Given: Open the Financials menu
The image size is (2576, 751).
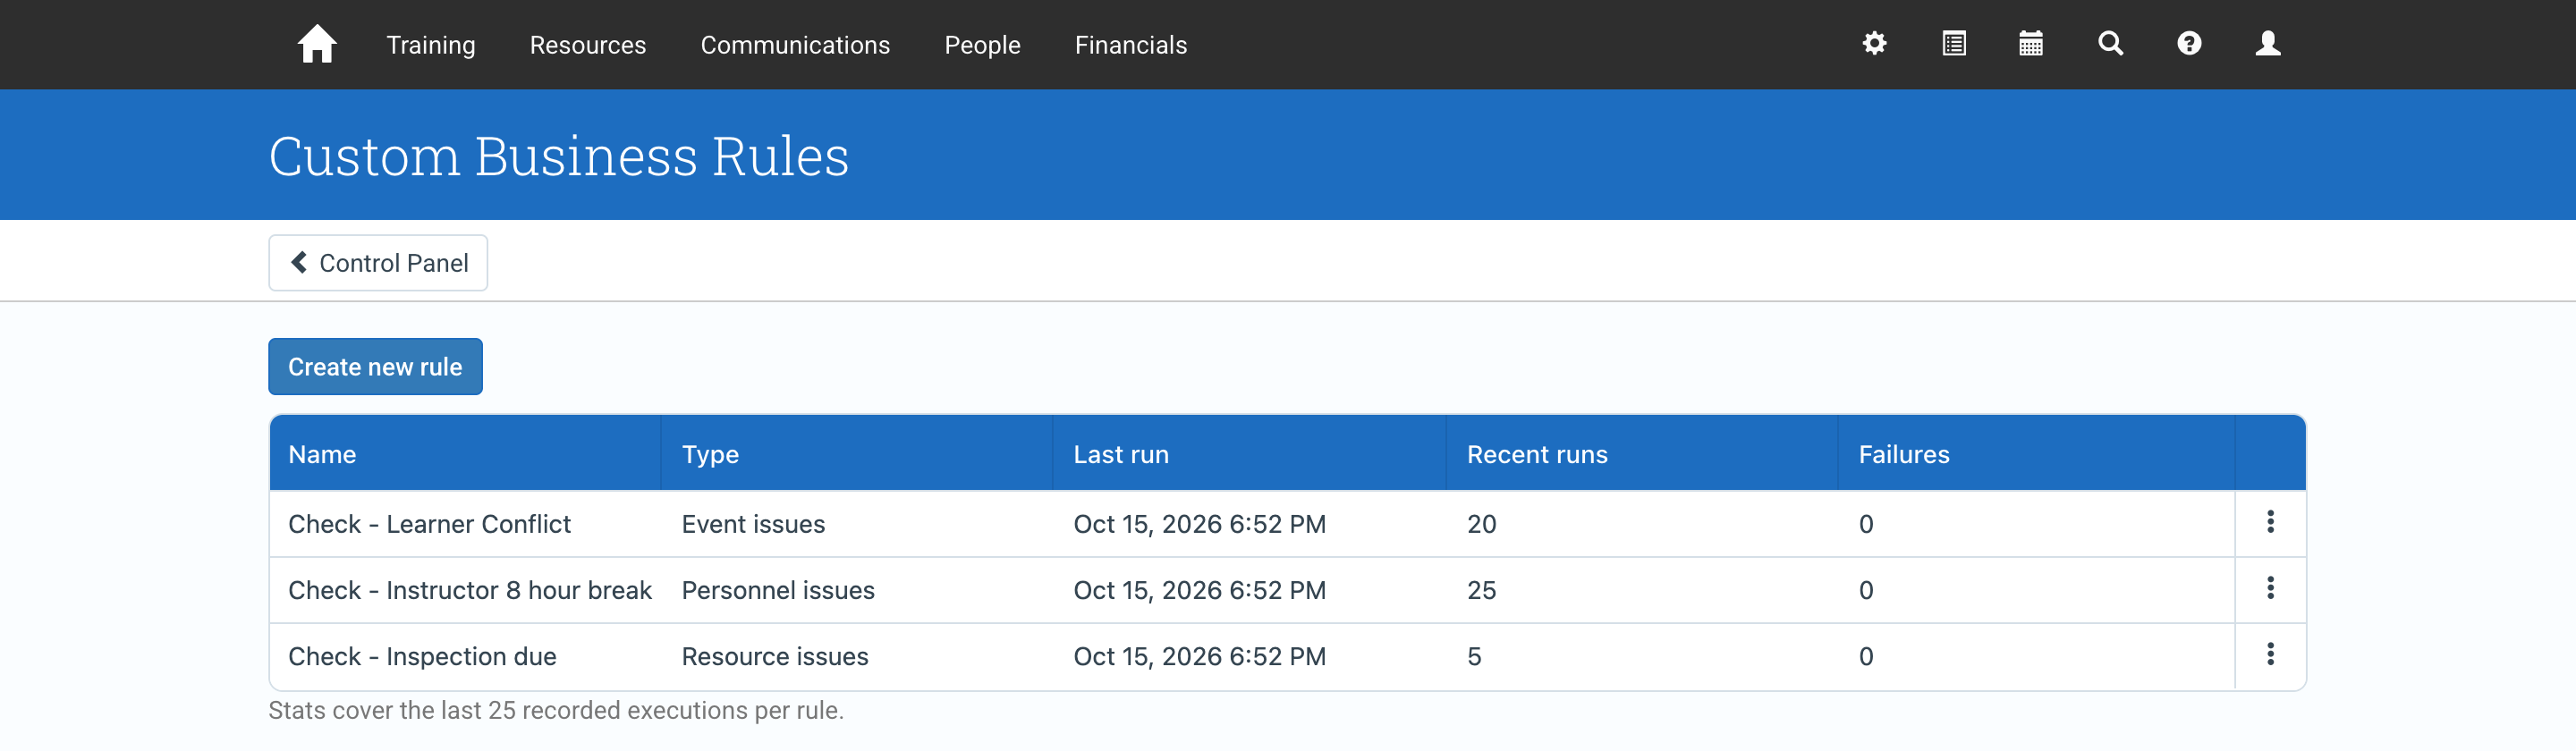Looking at the screenshot, I should [1131, 45].
